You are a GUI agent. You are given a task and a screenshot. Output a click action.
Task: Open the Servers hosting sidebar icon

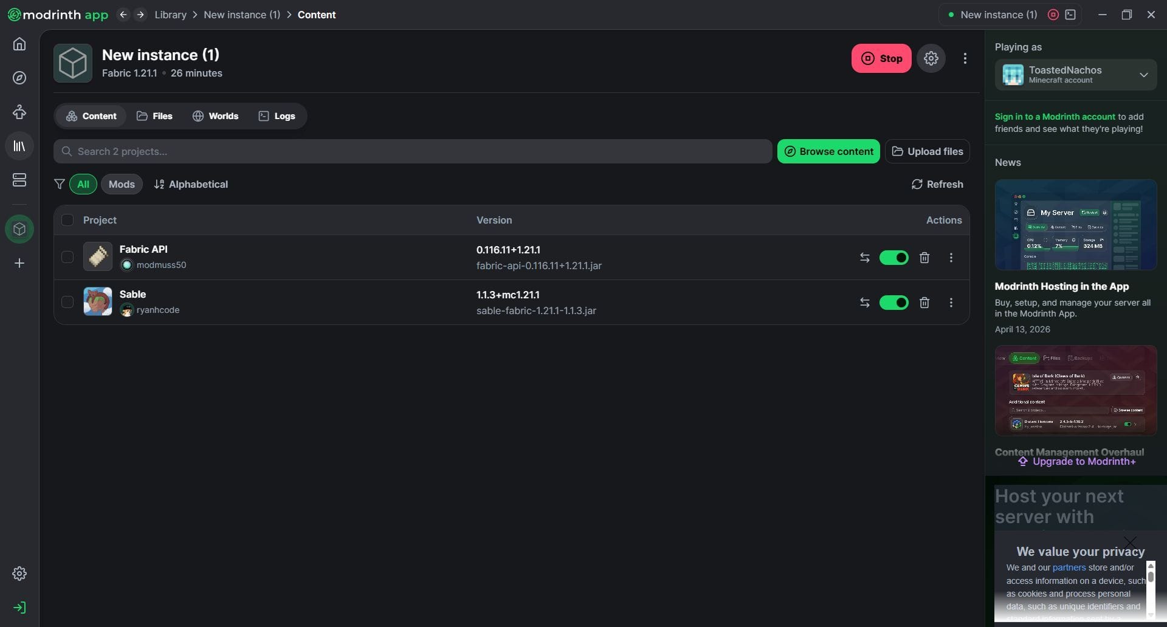coord(19,180)
